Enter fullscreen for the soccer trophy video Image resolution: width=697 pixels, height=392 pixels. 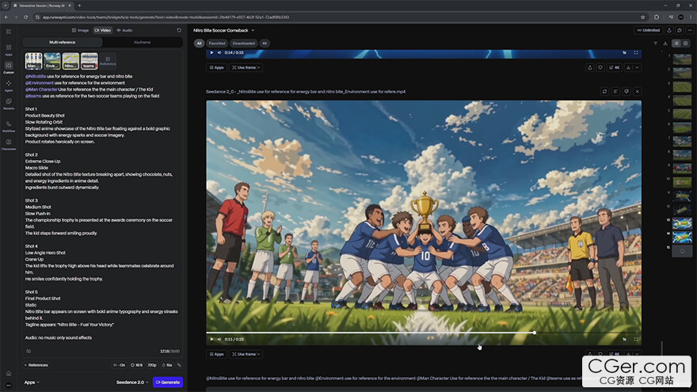click(636, 339)
